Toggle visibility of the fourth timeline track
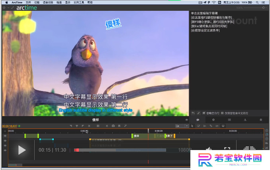Screen dimensions: 270x170 pyautogui.click(x=5, y=150)
